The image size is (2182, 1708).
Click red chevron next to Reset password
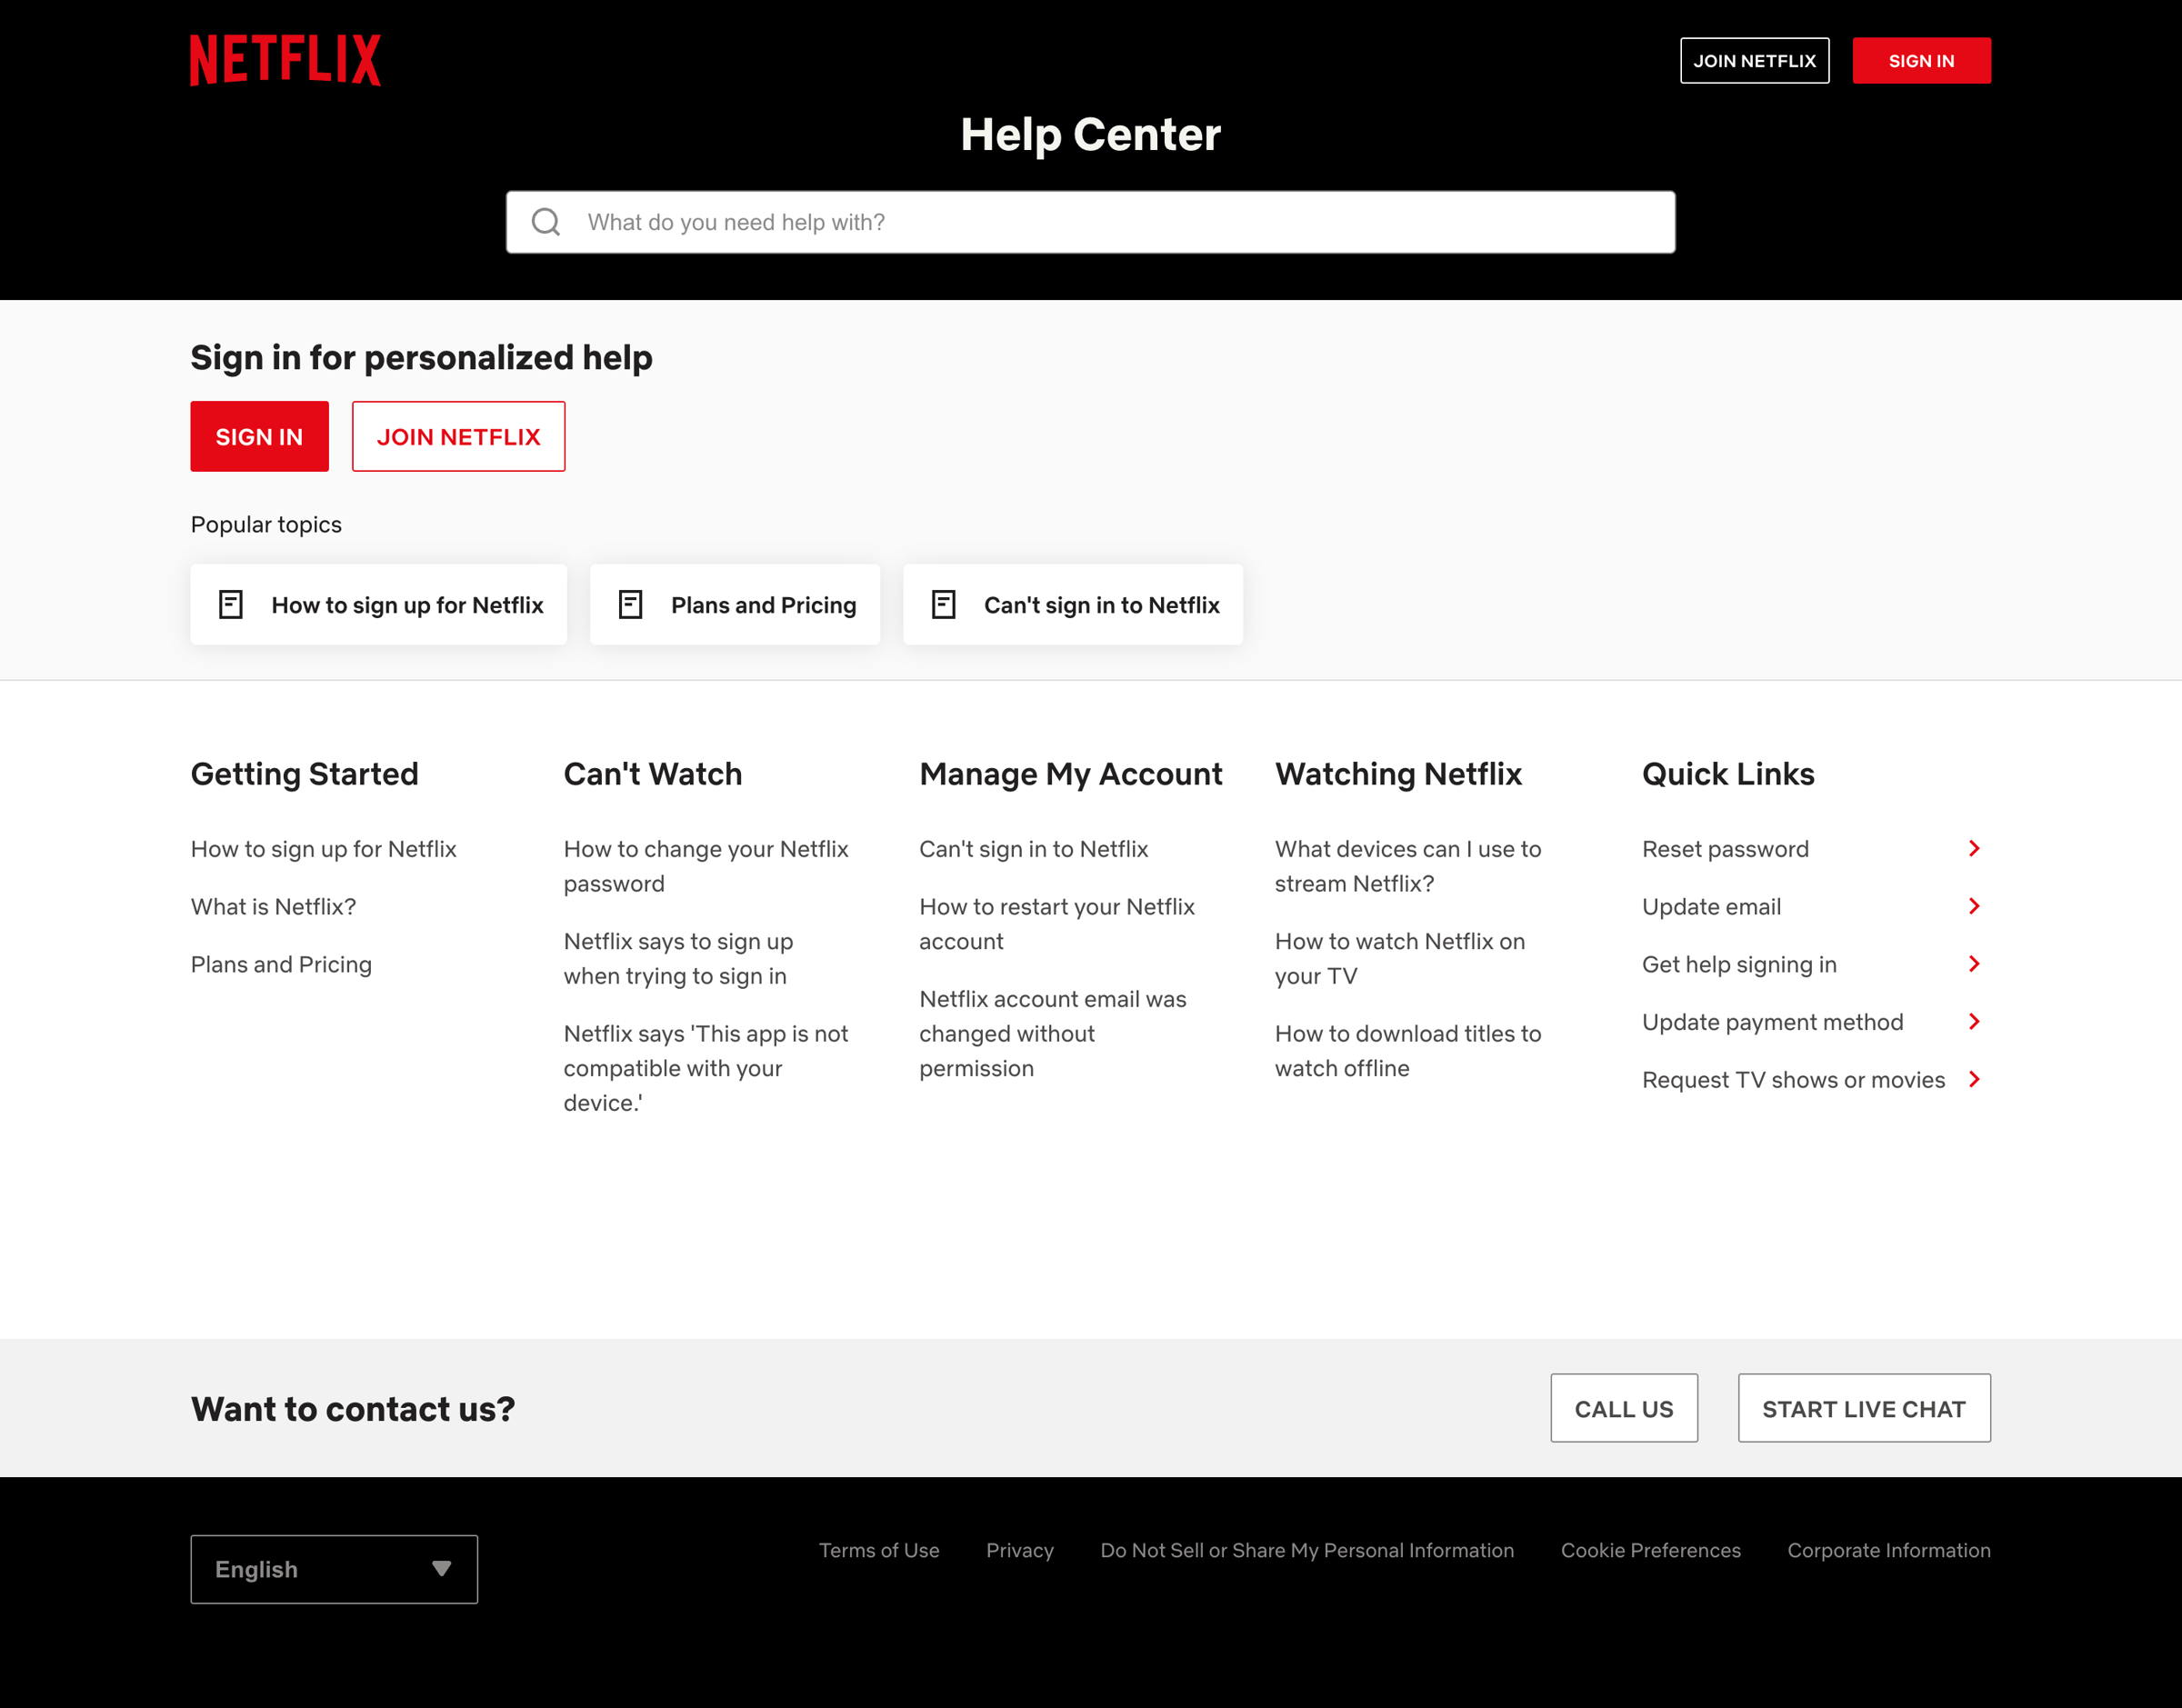(x=1974, y=848)
